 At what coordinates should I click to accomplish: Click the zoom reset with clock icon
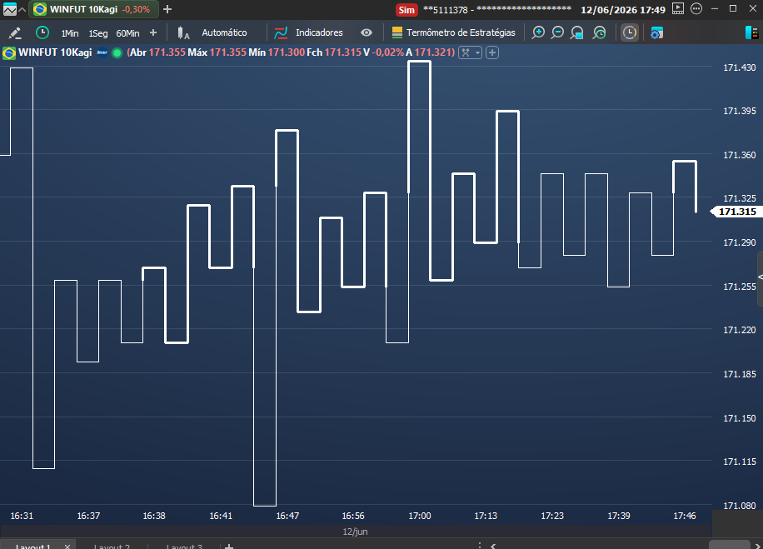[x=600, y=32]
